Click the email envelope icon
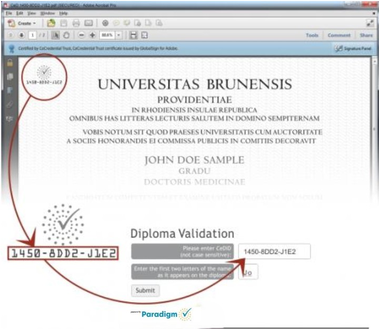This screenshot has height=329, width=379. coord(88,23)
